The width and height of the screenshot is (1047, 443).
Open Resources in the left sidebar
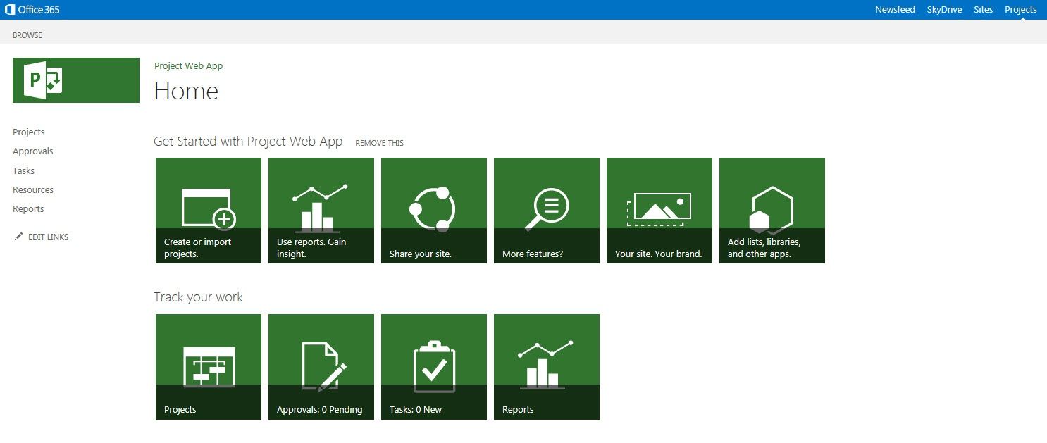pos(33,190)
